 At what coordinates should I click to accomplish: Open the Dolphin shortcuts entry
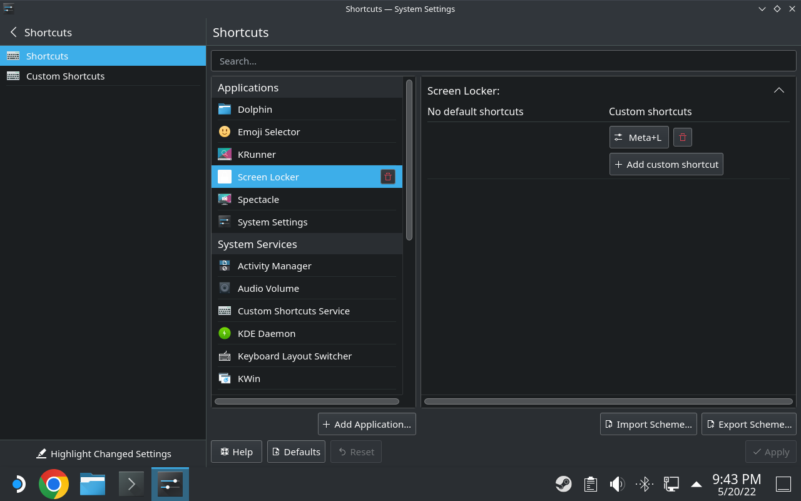[x=307, y=109]
